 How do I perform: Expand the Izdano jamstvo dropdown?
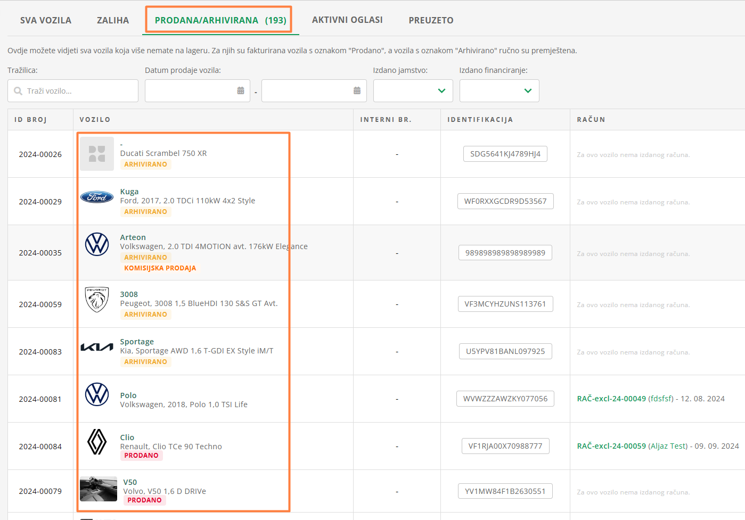coord(413,91)
